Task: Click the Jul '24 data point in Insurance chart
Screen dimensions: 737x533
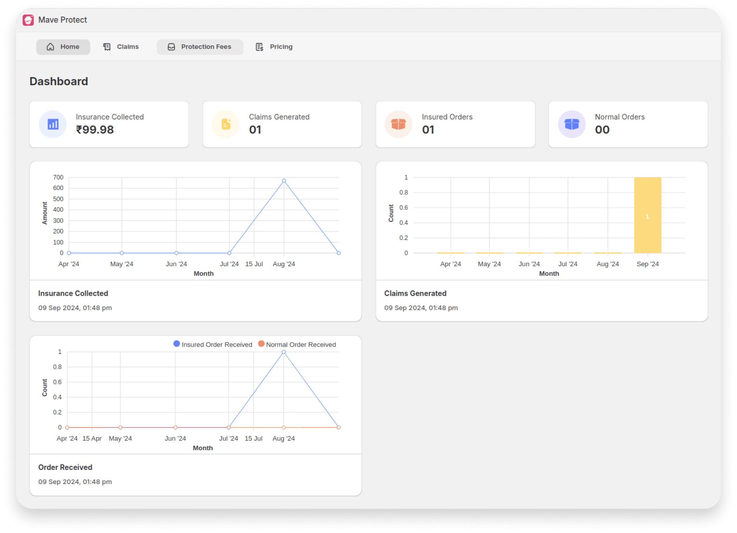Action: [x=229, y=253]
